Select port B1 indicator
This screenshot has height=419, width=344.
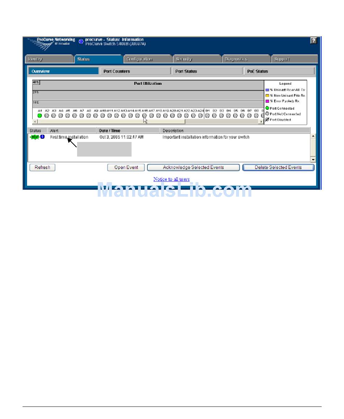[x=207, y=116]
